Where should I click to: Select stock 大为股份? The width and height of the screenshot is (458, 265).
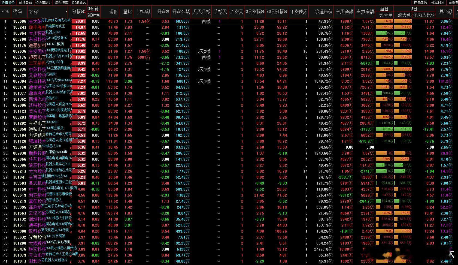point(37,171)
